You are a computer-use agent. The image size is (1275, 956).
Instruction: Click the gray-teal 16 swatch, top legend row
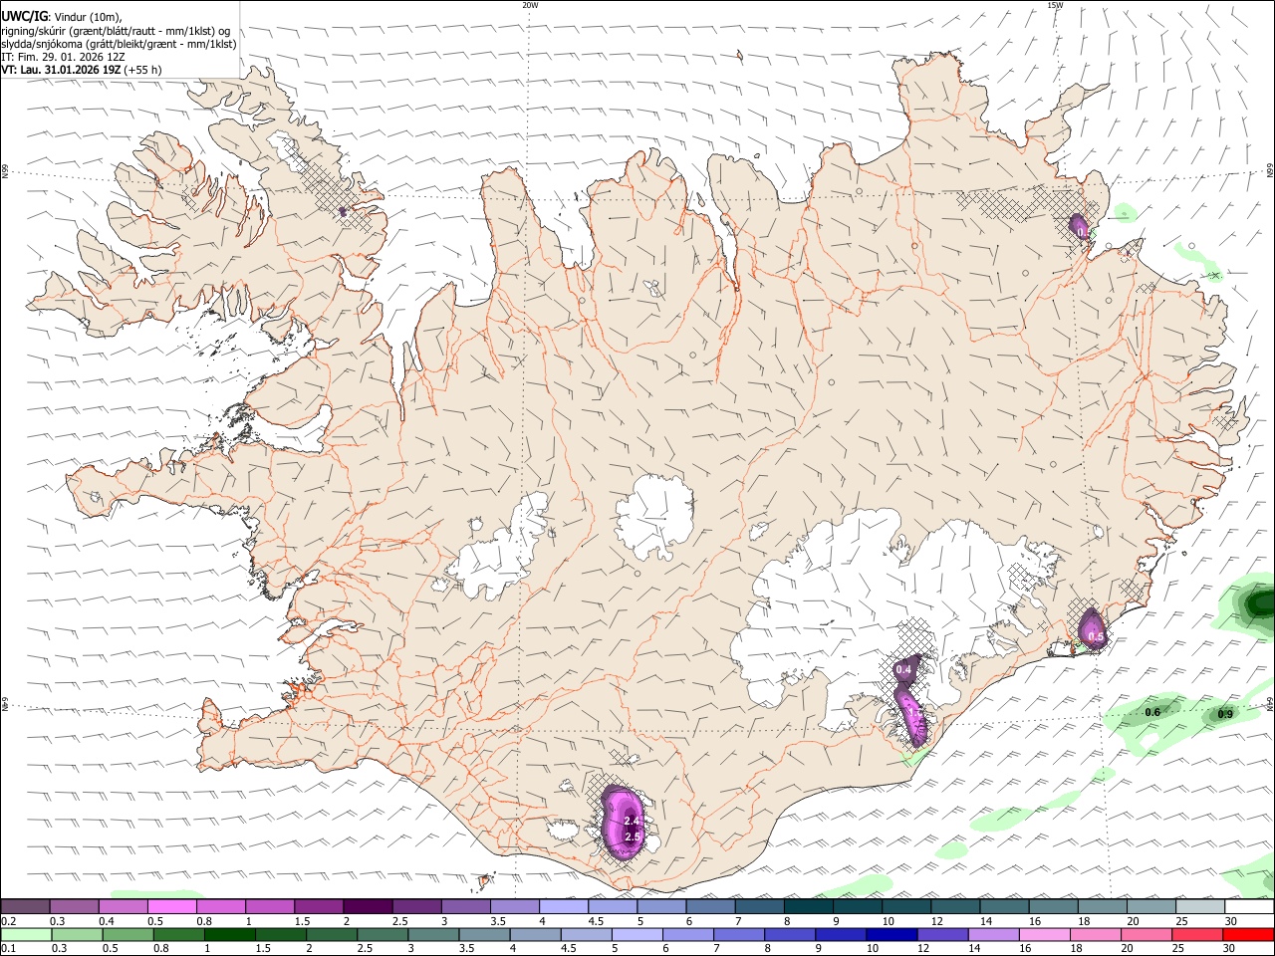[x=1054, y=906]
